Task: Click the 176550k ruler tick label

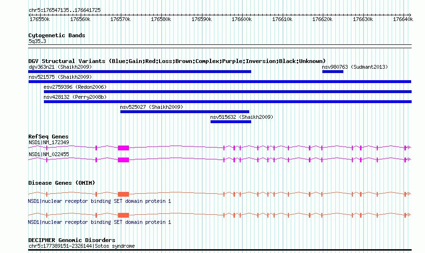Action: 40,20
